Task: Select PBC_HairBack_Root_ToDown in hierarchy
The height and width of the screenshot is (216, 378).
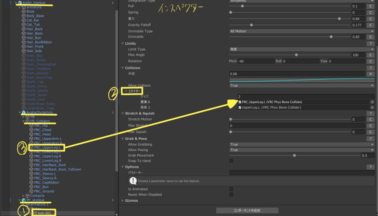Action: (58, 169)
